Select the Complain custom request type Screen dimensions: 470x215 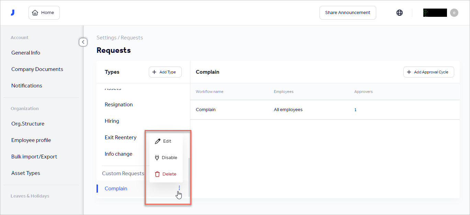click(116, 188)
